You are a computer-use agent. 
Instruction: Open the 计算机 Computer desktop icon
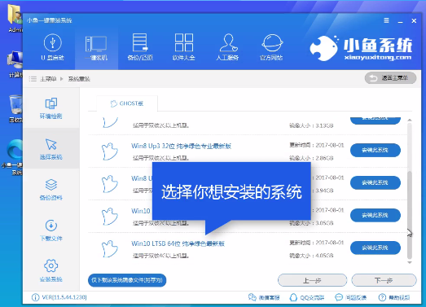15,64
